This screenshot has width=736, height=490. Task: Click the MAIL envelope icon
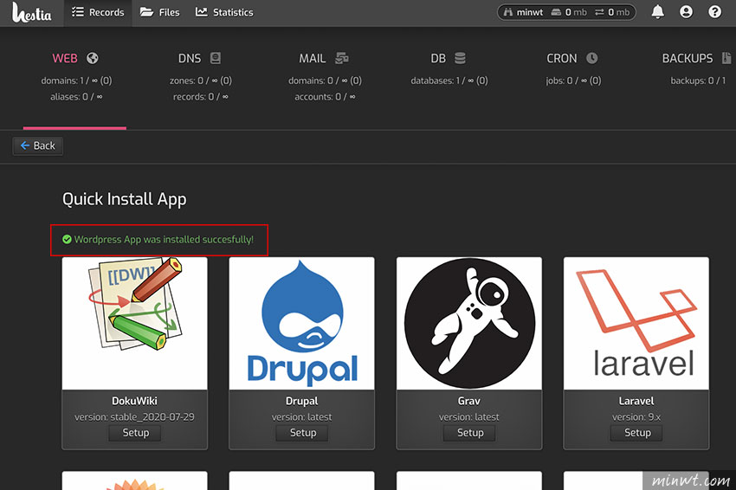click(342, 58)
